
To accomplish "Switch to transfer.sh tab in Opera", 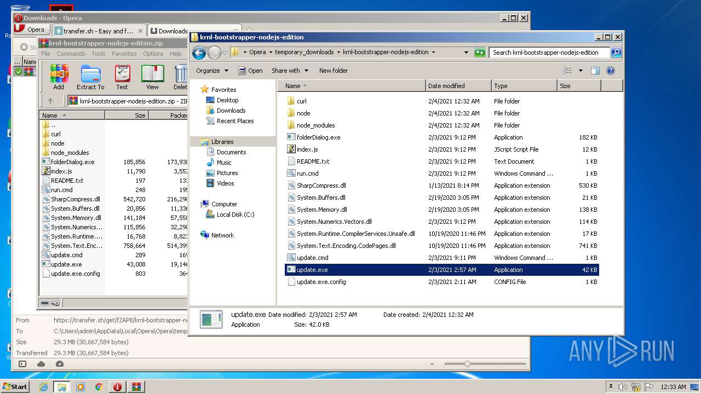I will click(x=99, y=31).
